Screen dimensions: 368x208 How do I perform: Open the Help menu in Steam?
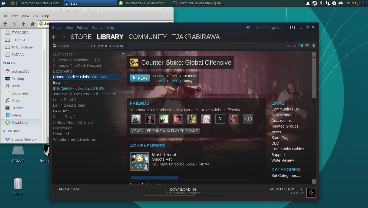click(110, 27)
